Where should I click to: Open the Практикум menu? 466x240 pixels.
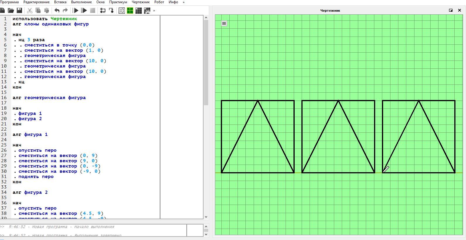(x=118, y=2)
